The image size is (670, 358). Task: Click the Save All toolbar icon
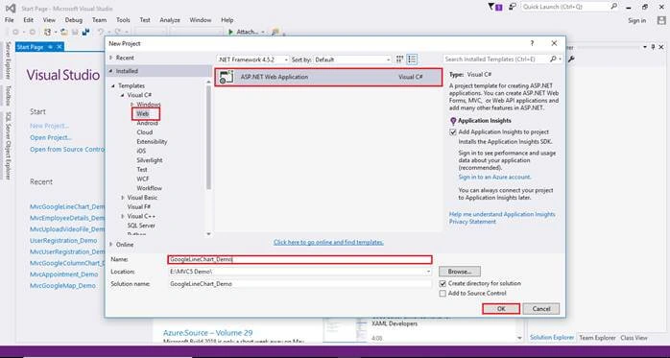click(x=85, y=32)
